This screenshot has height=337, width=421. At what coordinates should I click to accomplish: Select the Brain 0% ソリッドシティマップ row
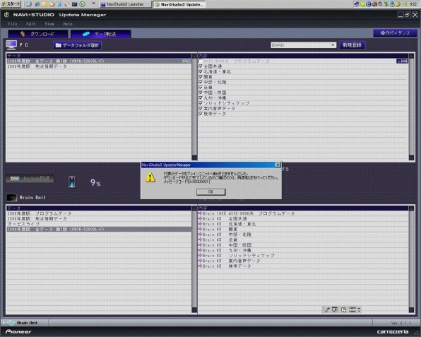tap(303, 256)
